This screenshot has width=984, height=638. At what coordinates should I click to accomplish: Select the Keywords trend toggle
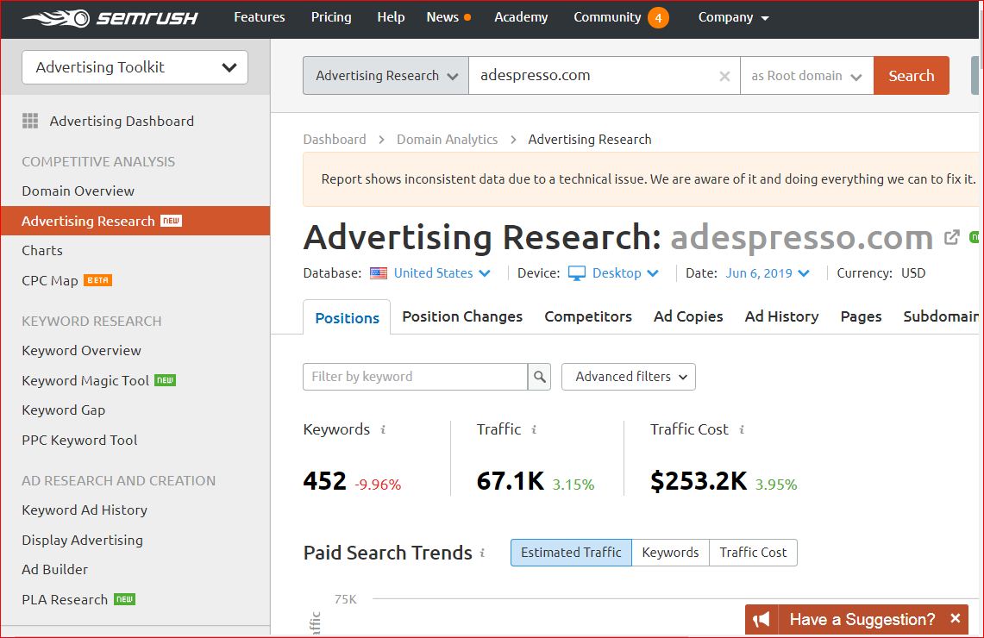(x=670, y=553)
